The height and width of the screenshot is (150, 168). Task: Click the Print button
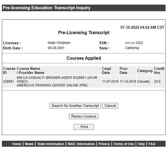click(84, 127)
